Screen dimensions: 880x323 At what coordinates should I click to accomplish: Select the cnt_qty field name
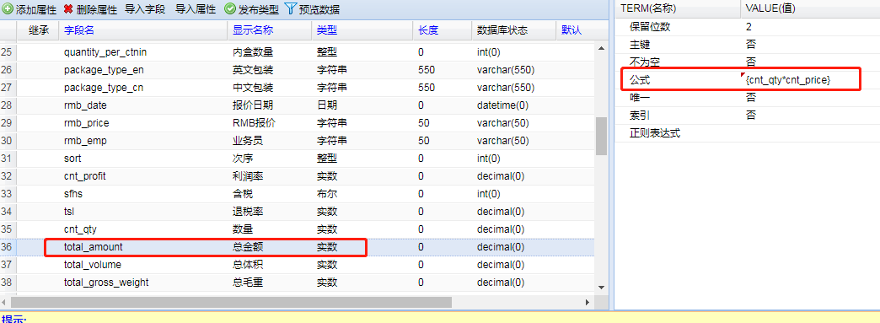pyautogui.click(x=80, y=229)
